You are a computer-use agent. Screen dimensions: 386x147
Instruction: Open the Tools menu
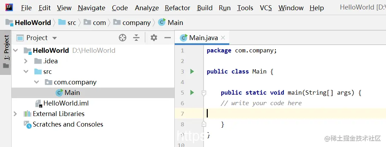pyautogui.click(x=245, y=8)
